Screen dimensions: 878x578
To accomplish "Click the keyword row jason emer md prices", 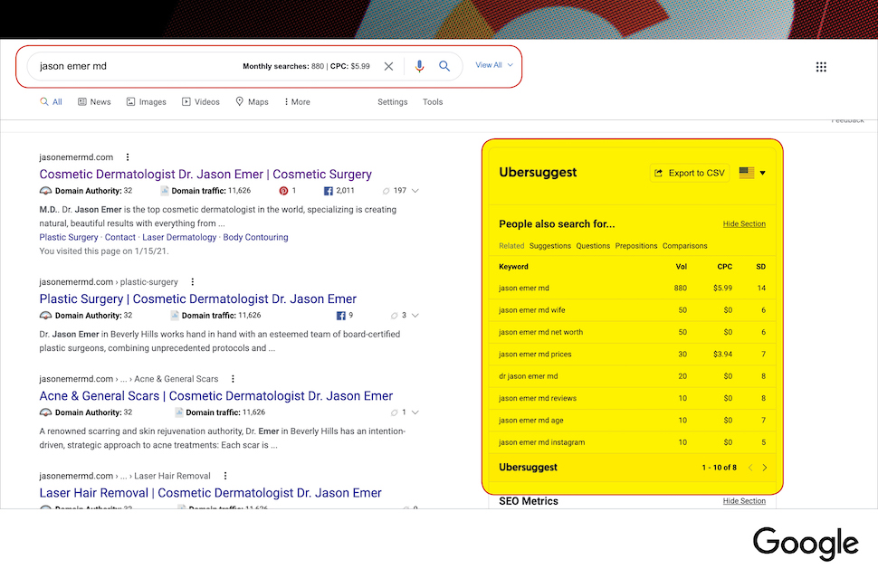I will (x=632, y=355).
